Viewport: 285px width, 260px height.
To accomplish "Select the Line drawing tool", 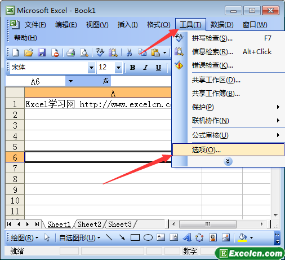I will [109, 237].
